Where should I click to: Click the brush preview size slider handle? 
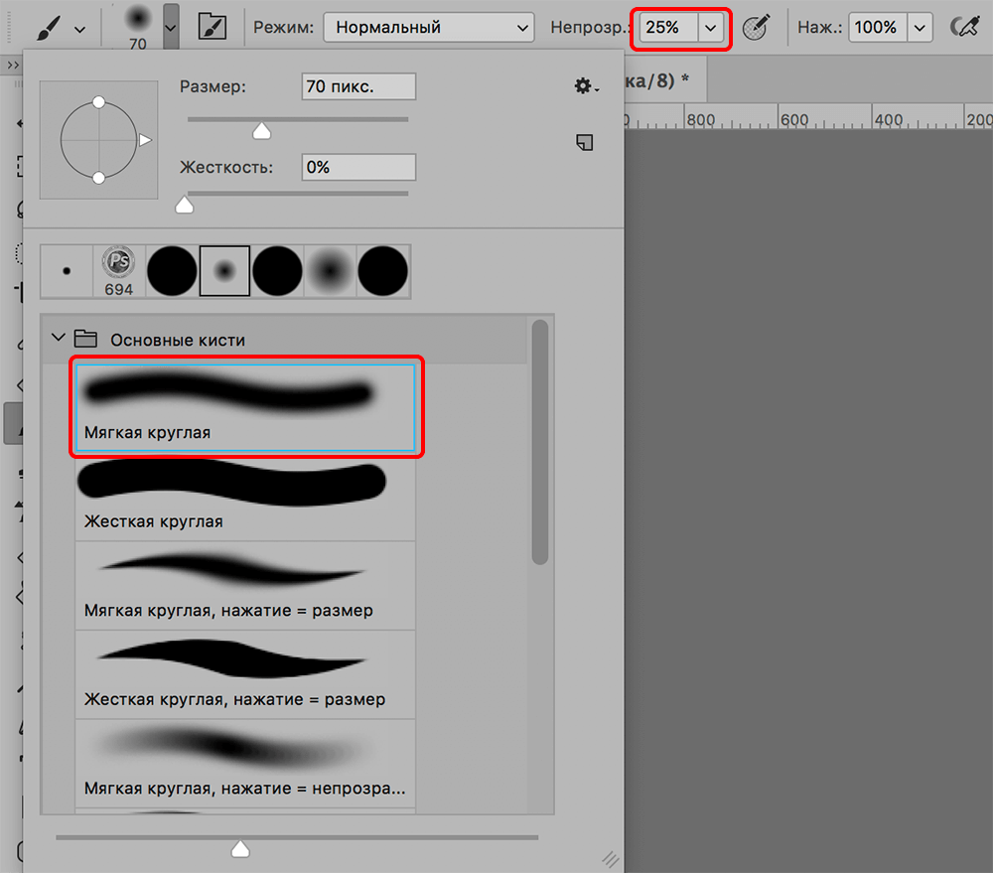[240, 849]
